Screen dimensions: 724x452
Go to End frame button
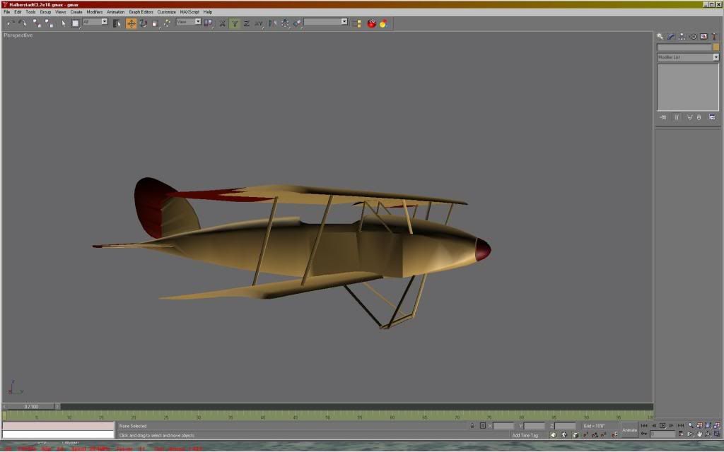pos(681,426)
